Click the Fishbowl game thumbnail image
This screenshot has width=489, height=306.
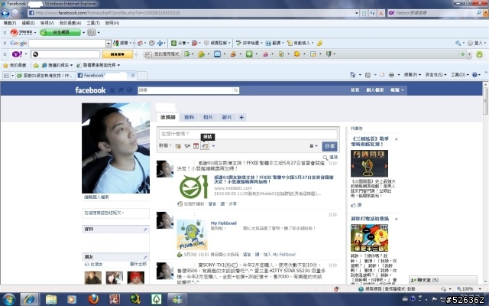click(192, 235)
